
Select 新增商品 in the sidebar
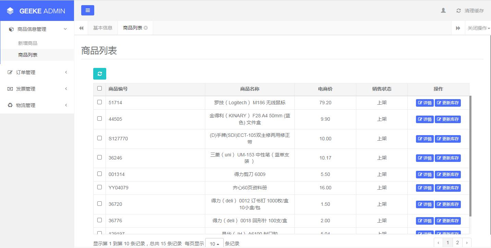(28, 43)
